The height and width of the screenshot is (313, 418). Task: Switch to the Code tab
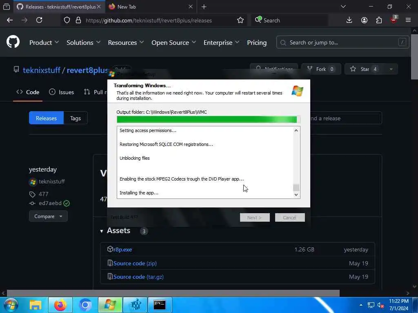(28, 93)
